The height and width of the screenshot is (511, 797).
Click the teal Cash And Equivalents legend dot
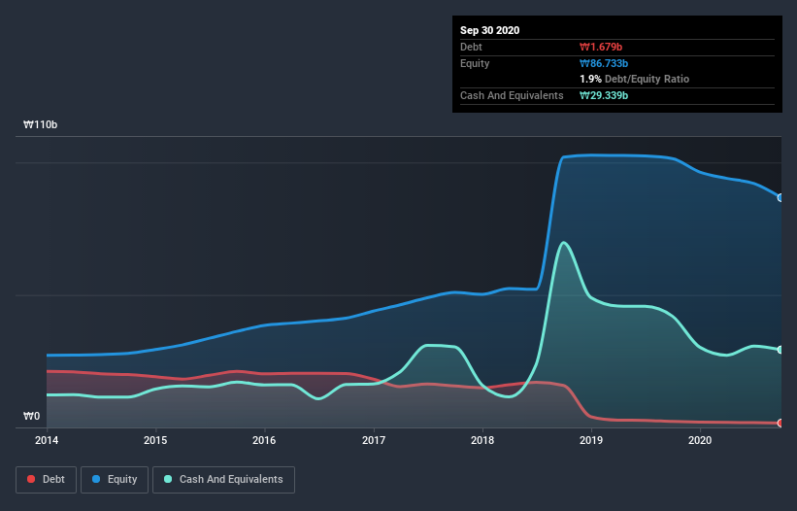[x=168, y=479]
